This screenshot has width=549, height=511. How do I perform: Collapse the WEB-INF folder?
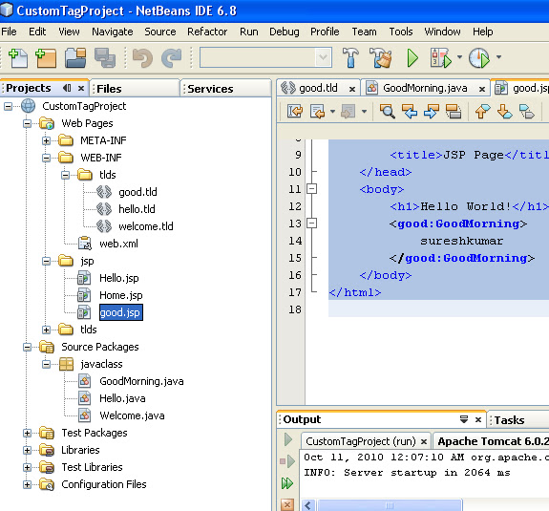[46, 158]
